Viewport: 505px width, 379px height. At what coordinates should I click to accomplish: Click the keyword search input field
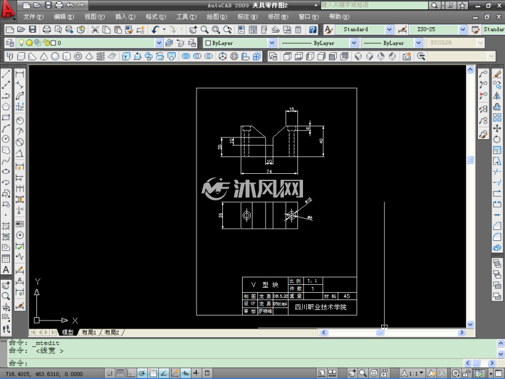click(x=374, y=5)
